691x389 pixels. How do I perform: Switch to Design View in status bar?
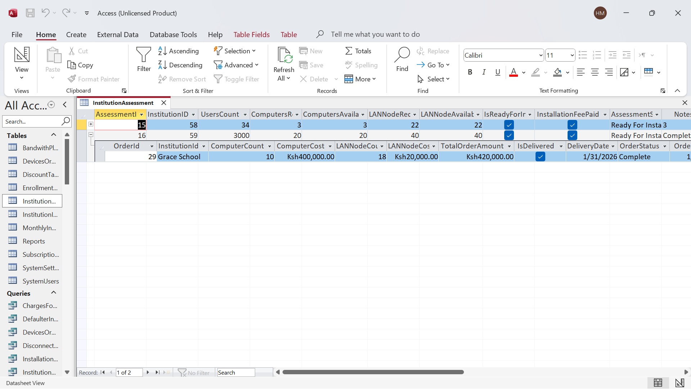679,383
